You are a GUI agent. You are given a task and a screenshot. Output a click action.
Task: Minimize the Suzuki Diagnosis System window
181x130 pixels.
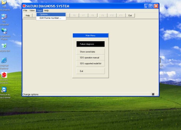tap(146, 6)
